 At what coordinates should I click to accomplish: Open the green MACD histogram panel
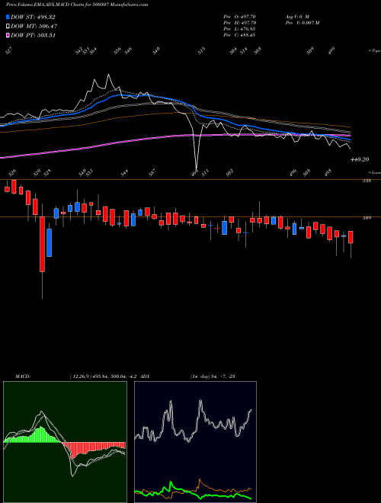[65, 442]
